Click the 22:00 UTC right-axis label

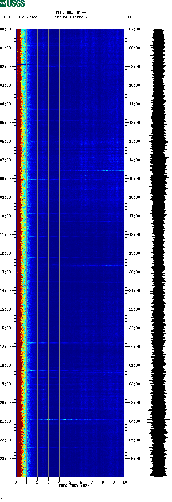pyautogui.click(x=135, y=309)
